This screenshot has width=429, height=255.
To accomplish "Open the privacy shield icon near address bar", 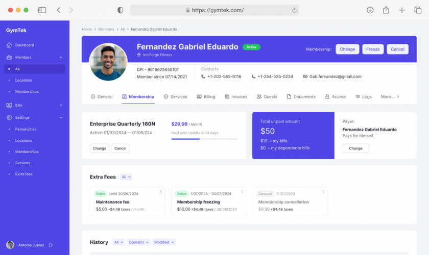I will pyautogui.click(x=120, y=10).
